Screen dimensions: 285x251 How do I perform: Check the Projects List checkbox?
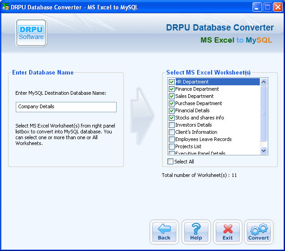(172, 146)
